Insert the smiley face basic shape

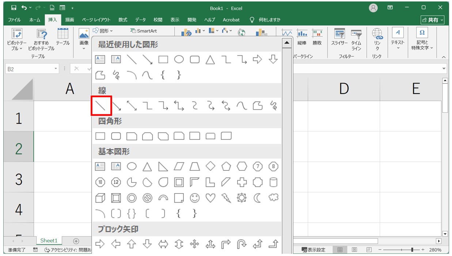[195, 198]
